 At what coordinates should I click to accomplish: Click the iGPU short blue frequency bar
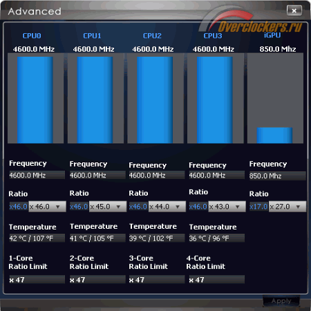point(274,135)
